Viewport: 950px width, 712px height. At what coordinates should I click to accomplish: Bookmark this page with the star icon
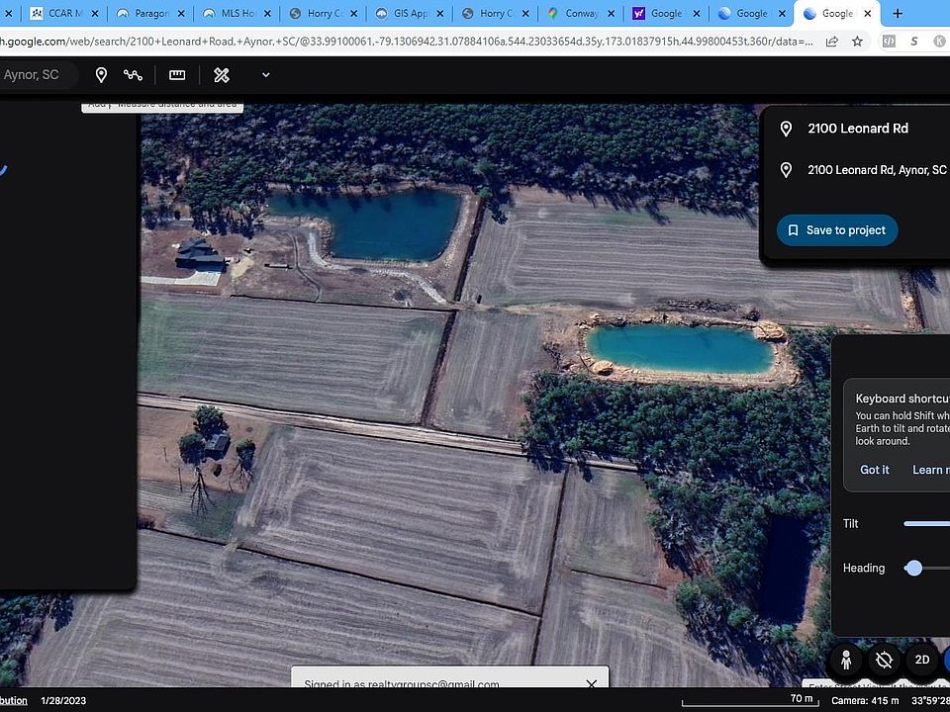(857, 42)
